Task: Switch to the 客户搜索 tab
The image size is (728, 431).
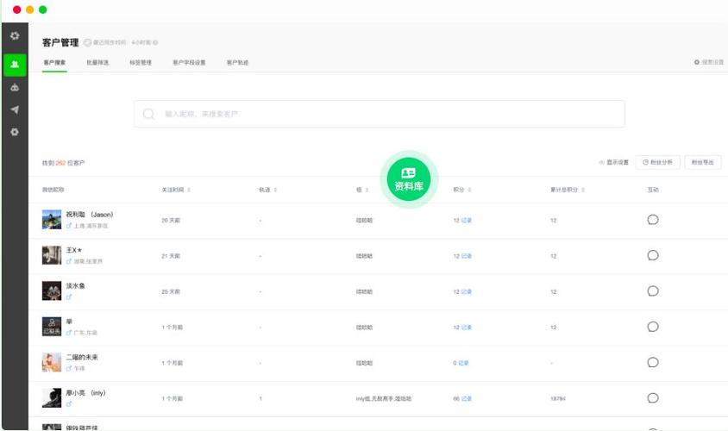Action: 54,63
